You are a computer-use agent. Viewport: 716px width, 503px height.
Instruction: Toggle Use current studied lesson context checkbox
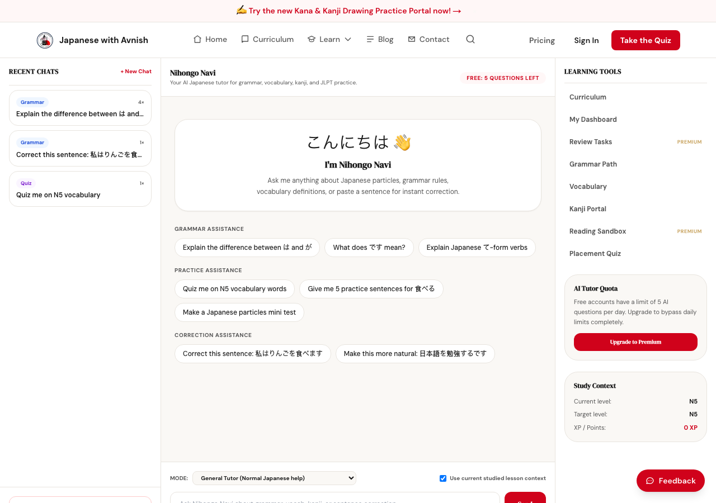[443, 478]
